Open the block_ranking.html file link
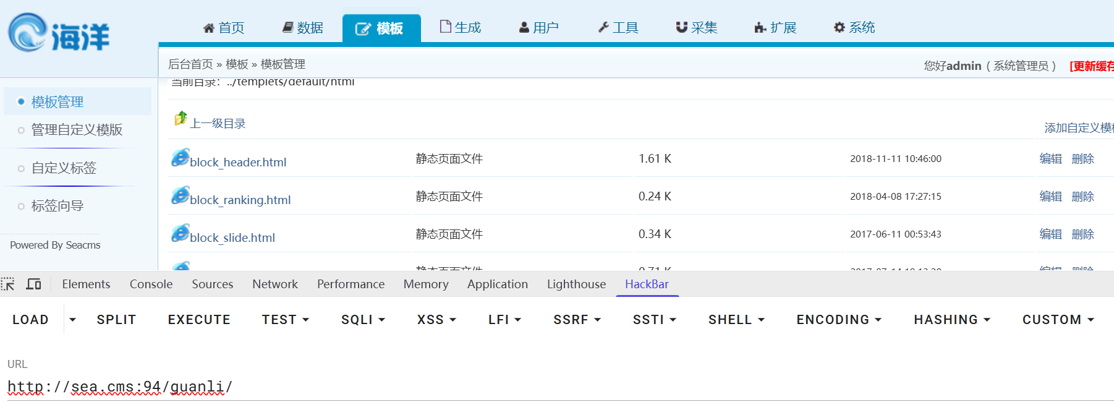This screenshot has height=402, width=1114. [240, 200]
